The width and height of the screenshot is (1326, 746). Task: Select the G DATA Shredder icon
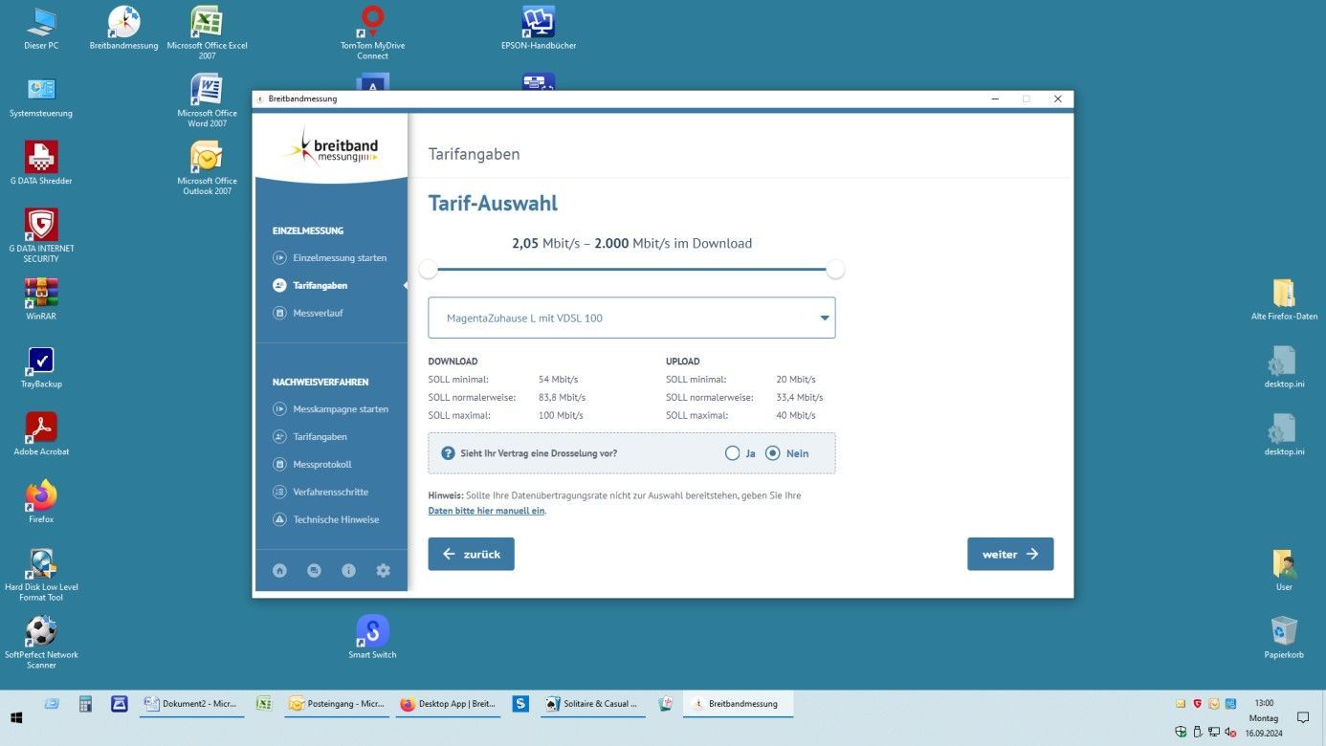[41, 164]
